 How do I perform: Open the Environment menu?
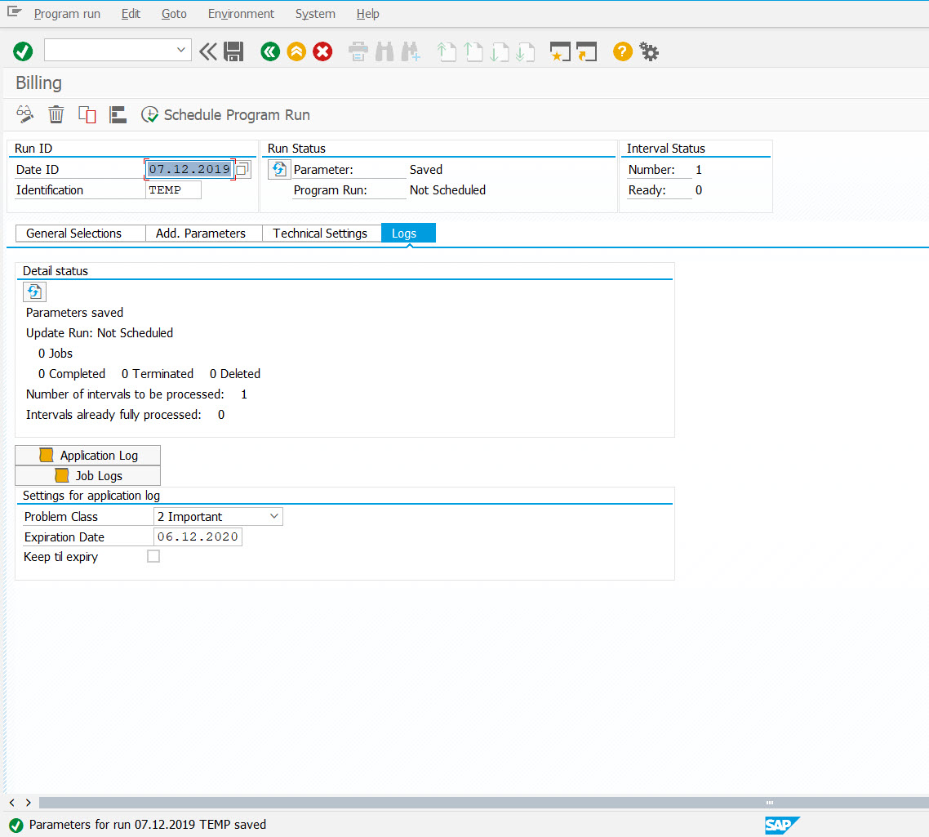tap(241, 14)
